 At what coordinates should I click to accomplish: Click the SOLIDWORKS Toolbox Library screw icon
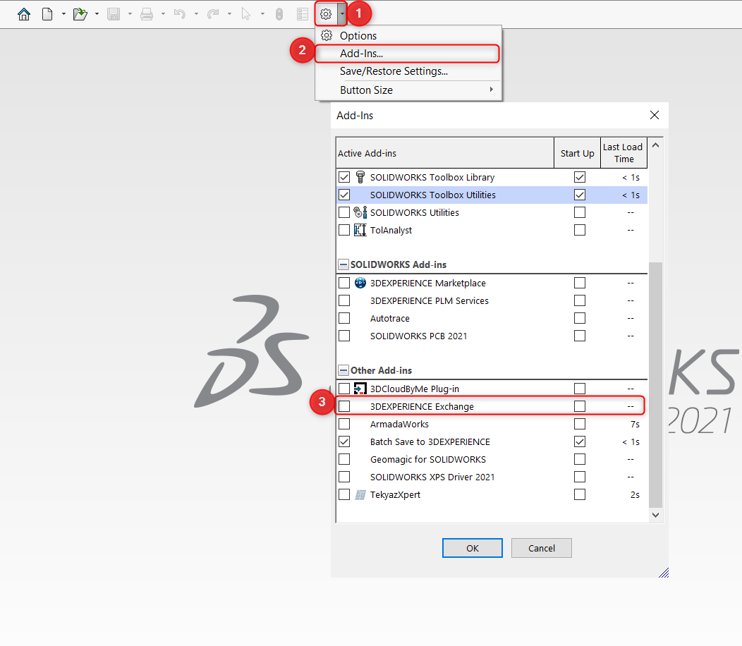point(360,177)
